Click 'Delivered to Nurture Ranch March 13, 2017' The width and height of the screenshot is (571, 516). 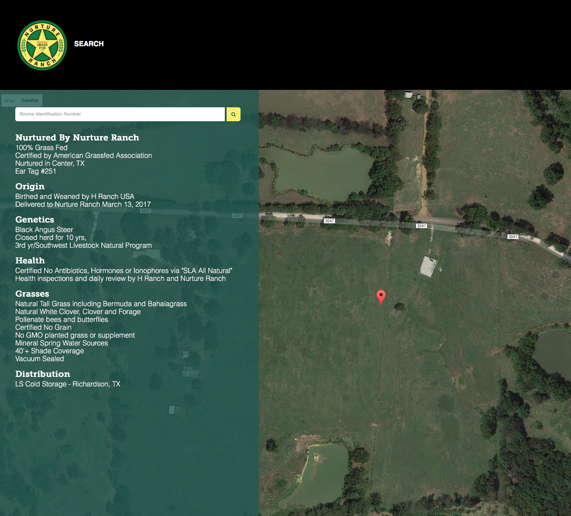(x=83, y=205)
